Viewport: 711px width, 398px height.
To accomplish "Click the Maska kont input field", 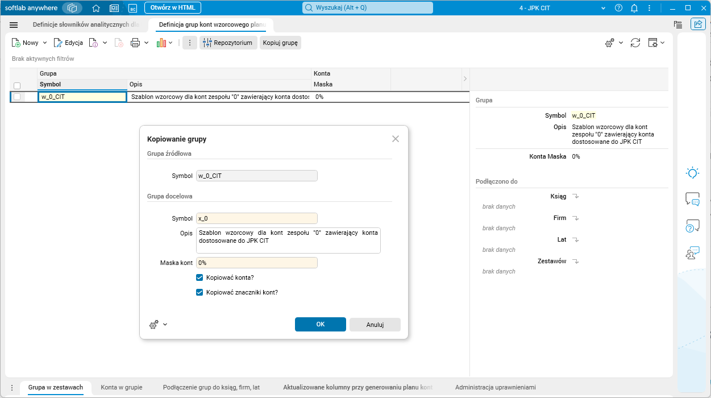I will point(256,263).
